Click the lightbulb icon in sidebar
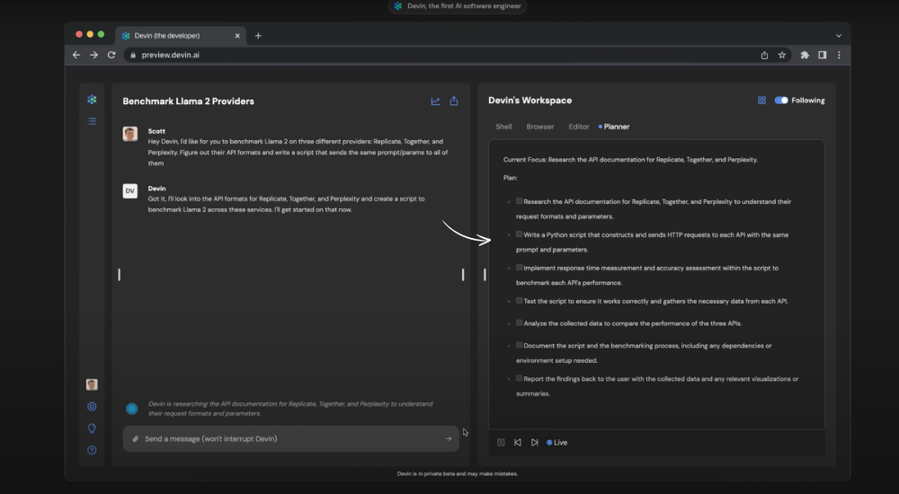Viewport: 899px width, 494px height. pyautogui.click(x=92, y=428)
